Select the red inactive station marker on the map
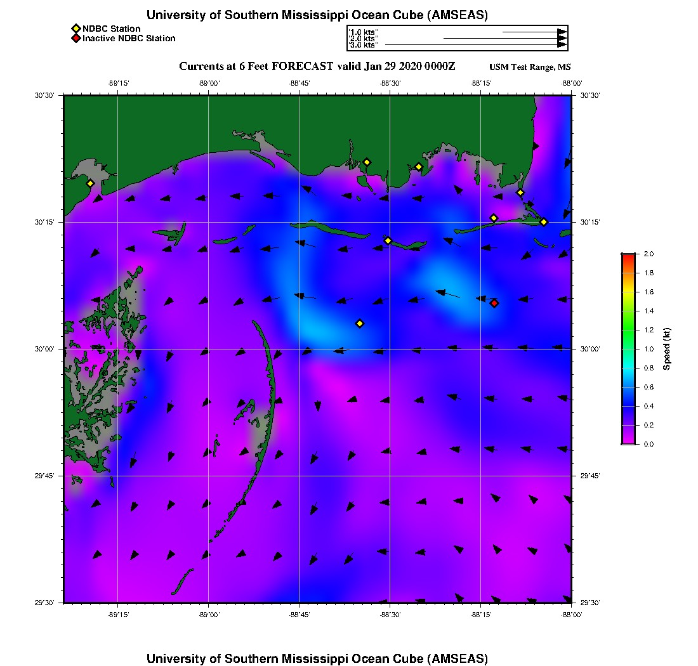698x666 pixels. click(494, 303)
